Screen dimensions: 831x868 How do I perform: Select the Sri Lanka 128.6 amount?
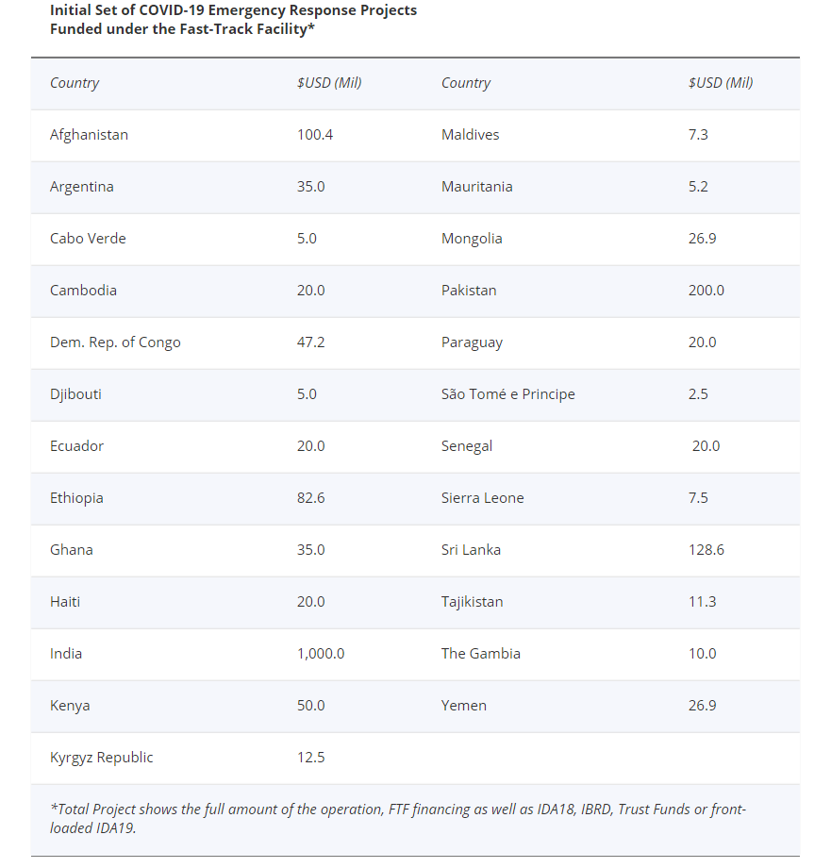(x=706, y=550)
